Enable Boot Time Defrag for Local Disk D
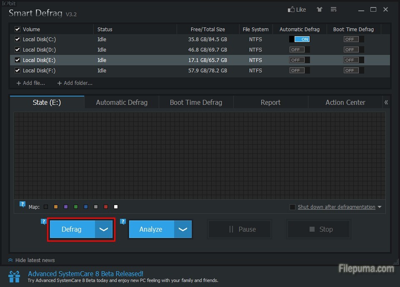 tap(353, 50)
